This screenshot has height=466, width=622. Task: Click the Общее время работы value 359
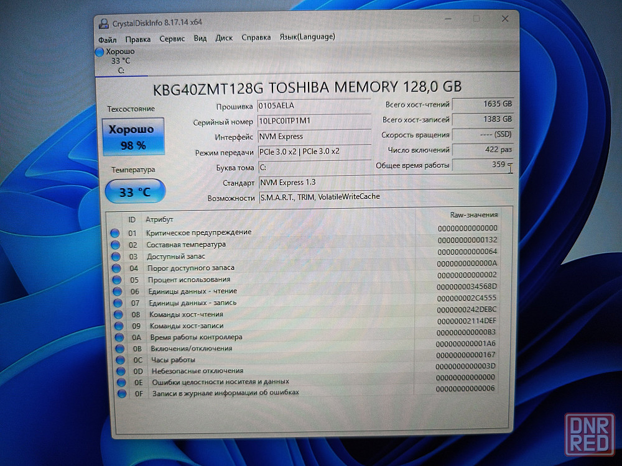[x=483, y=165]
